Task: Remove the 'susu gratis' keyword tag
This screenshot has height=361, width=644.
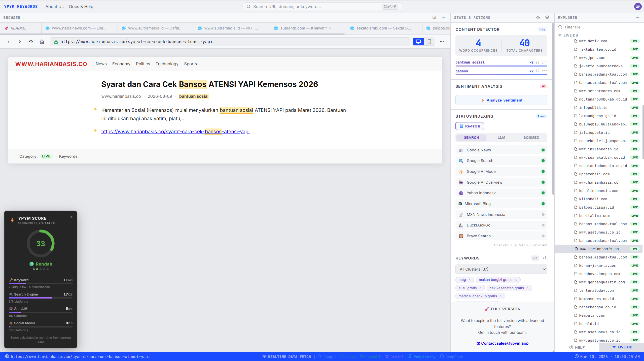Action: point(480,288)
